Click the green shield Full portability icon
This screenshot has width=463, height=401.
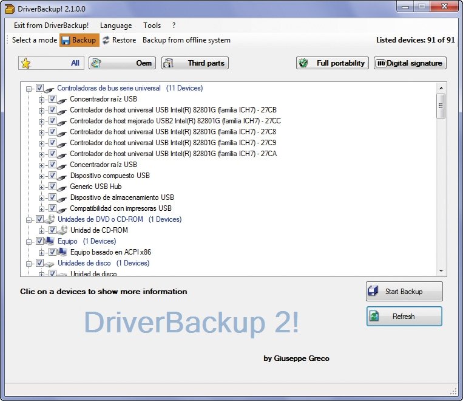tap(303, 63)
